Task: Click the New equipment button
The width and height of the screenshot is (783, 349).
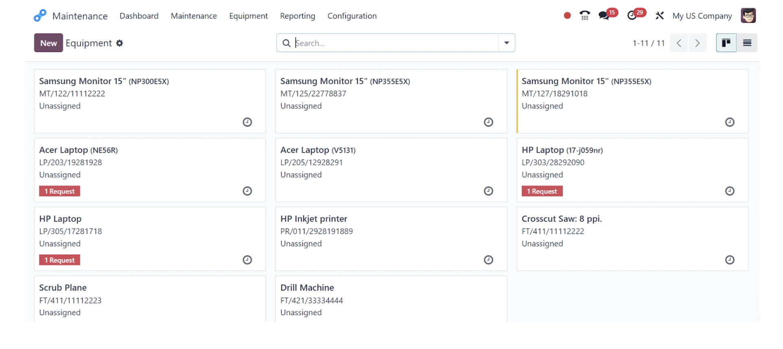Action: (x=48, y=43)
